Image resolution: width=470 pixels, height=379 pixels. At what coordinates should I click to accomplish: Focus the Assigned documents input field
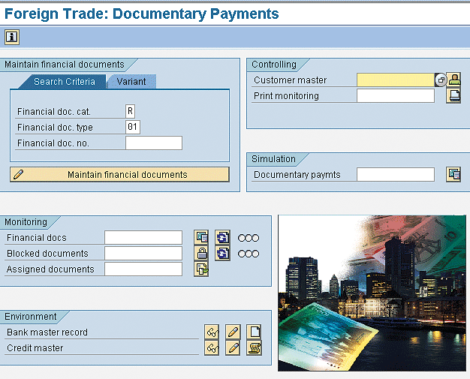click(143, 269)
